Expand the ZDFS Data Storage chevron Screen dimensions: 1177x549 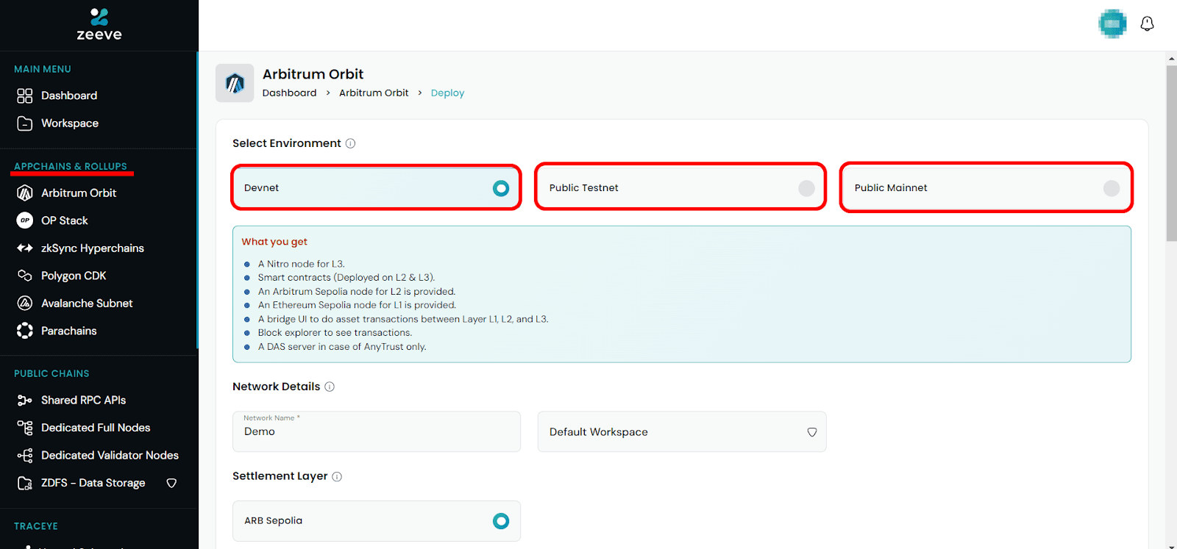pos(171,484)
